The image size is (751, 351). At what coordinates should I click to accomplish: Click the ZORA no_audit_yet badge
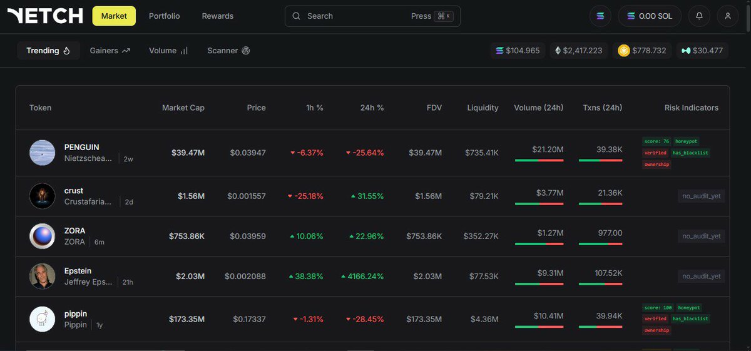[702, 236]
